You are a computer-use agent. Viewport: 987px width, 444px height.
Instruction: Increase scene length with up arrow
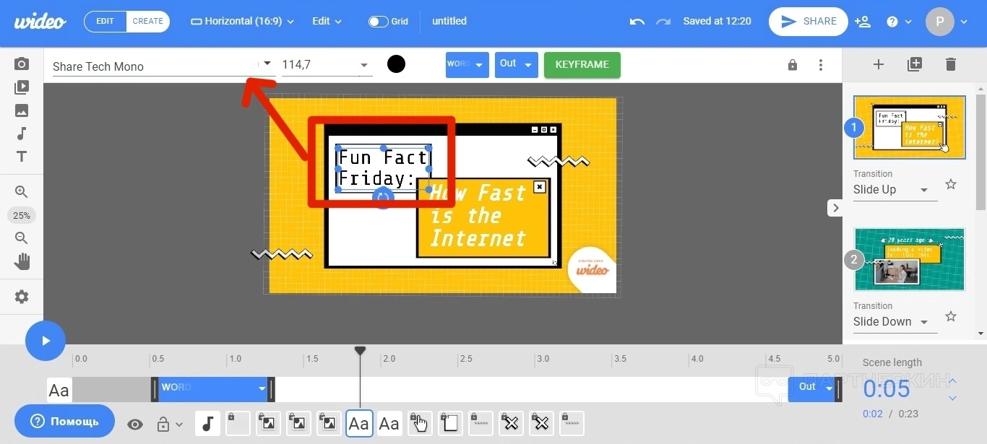pos(952,381)
